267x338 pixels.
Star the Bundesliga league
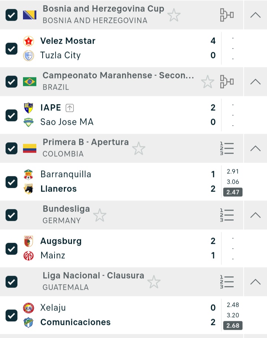[x=100, y=215]
